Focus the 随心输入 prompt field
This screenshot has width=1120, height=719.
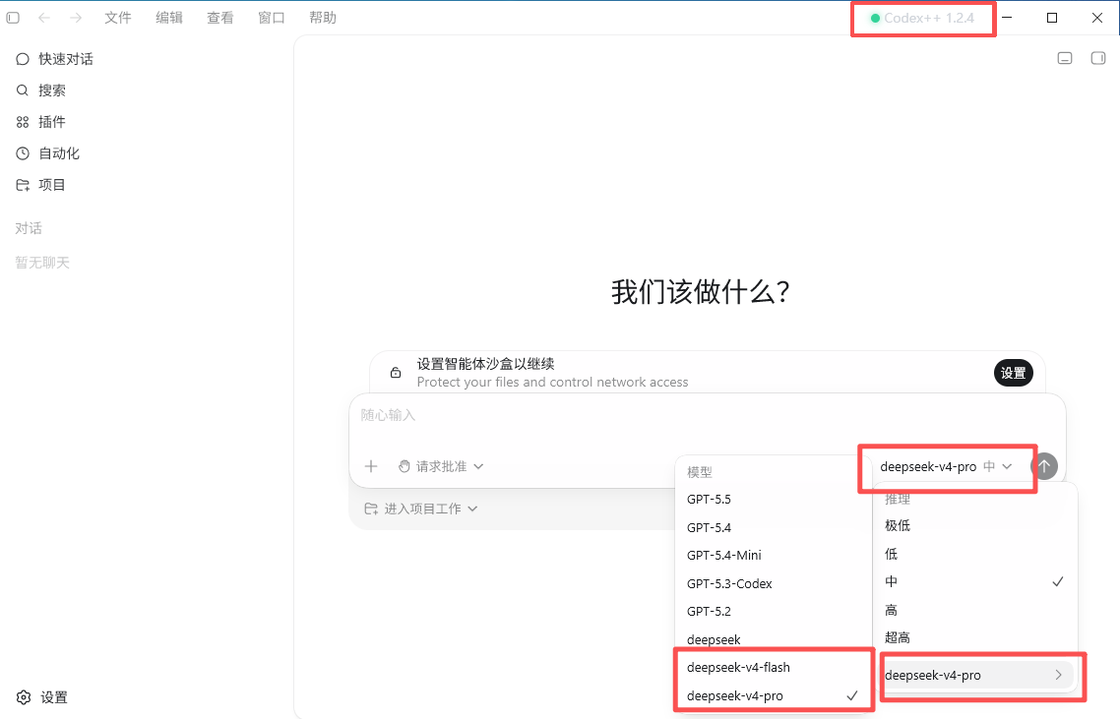coord(708,415)
